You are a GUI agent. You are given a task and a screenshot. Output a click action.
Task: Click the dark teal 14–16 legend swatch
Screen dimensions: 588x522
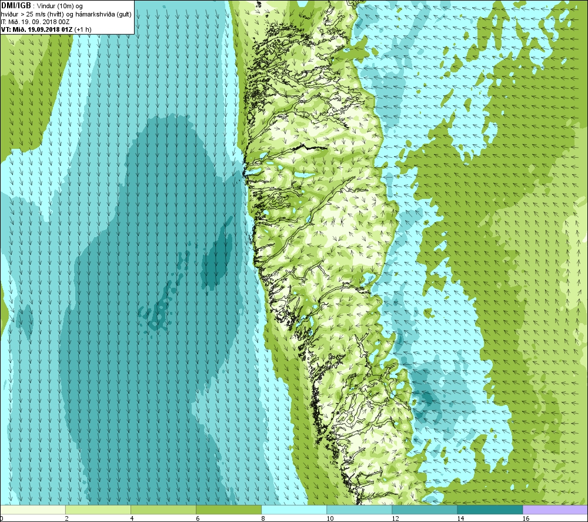click(489, 510)
